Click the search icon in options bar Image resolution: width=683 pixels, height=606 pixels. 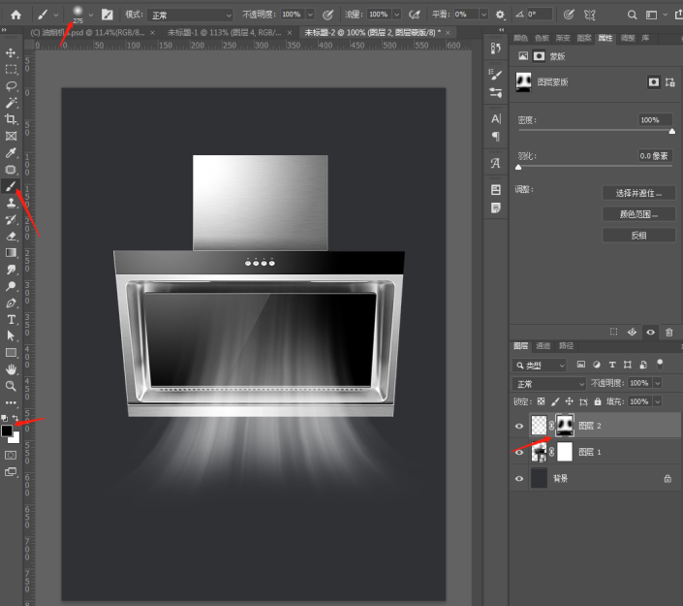[x=632, y=16]
